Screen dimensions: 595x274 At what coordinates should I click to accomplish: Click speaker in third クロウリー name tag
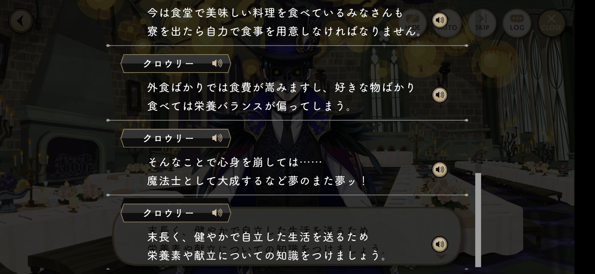pyautogui.click(x=217, y=213)
